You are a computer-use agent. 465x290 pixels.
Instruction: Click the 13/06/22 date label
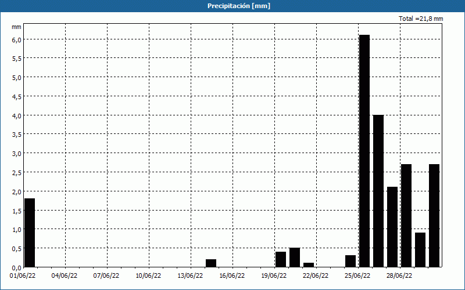point(190,276)
